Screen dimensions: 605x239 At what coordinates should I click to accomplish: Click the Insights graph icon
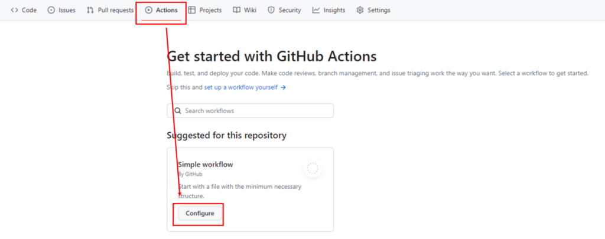(316, 10)
